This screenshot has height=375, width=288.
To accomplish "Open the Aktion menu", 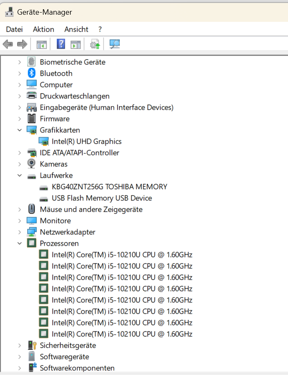I will pyautogui.click(x=44, y=29).
